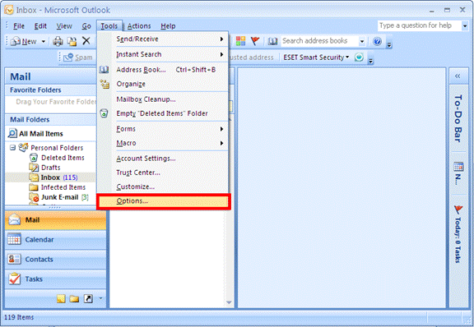Select Address Book menu entry
Image resolution: width=474 pixels, height=327 pixels.
pos(163,70)
